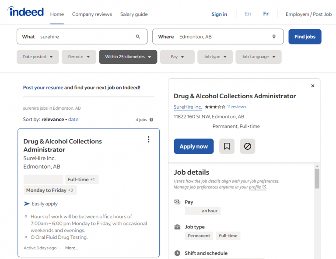
Task: Click the surehire jobs in Edmonton, AB text
Action: 52,108
